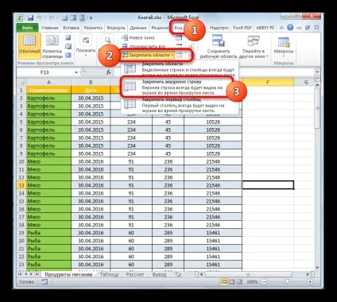This screenshot has width=337, height=302.
Task: Click the Select All corner of the grid
Action: click(x=21, y=82)
